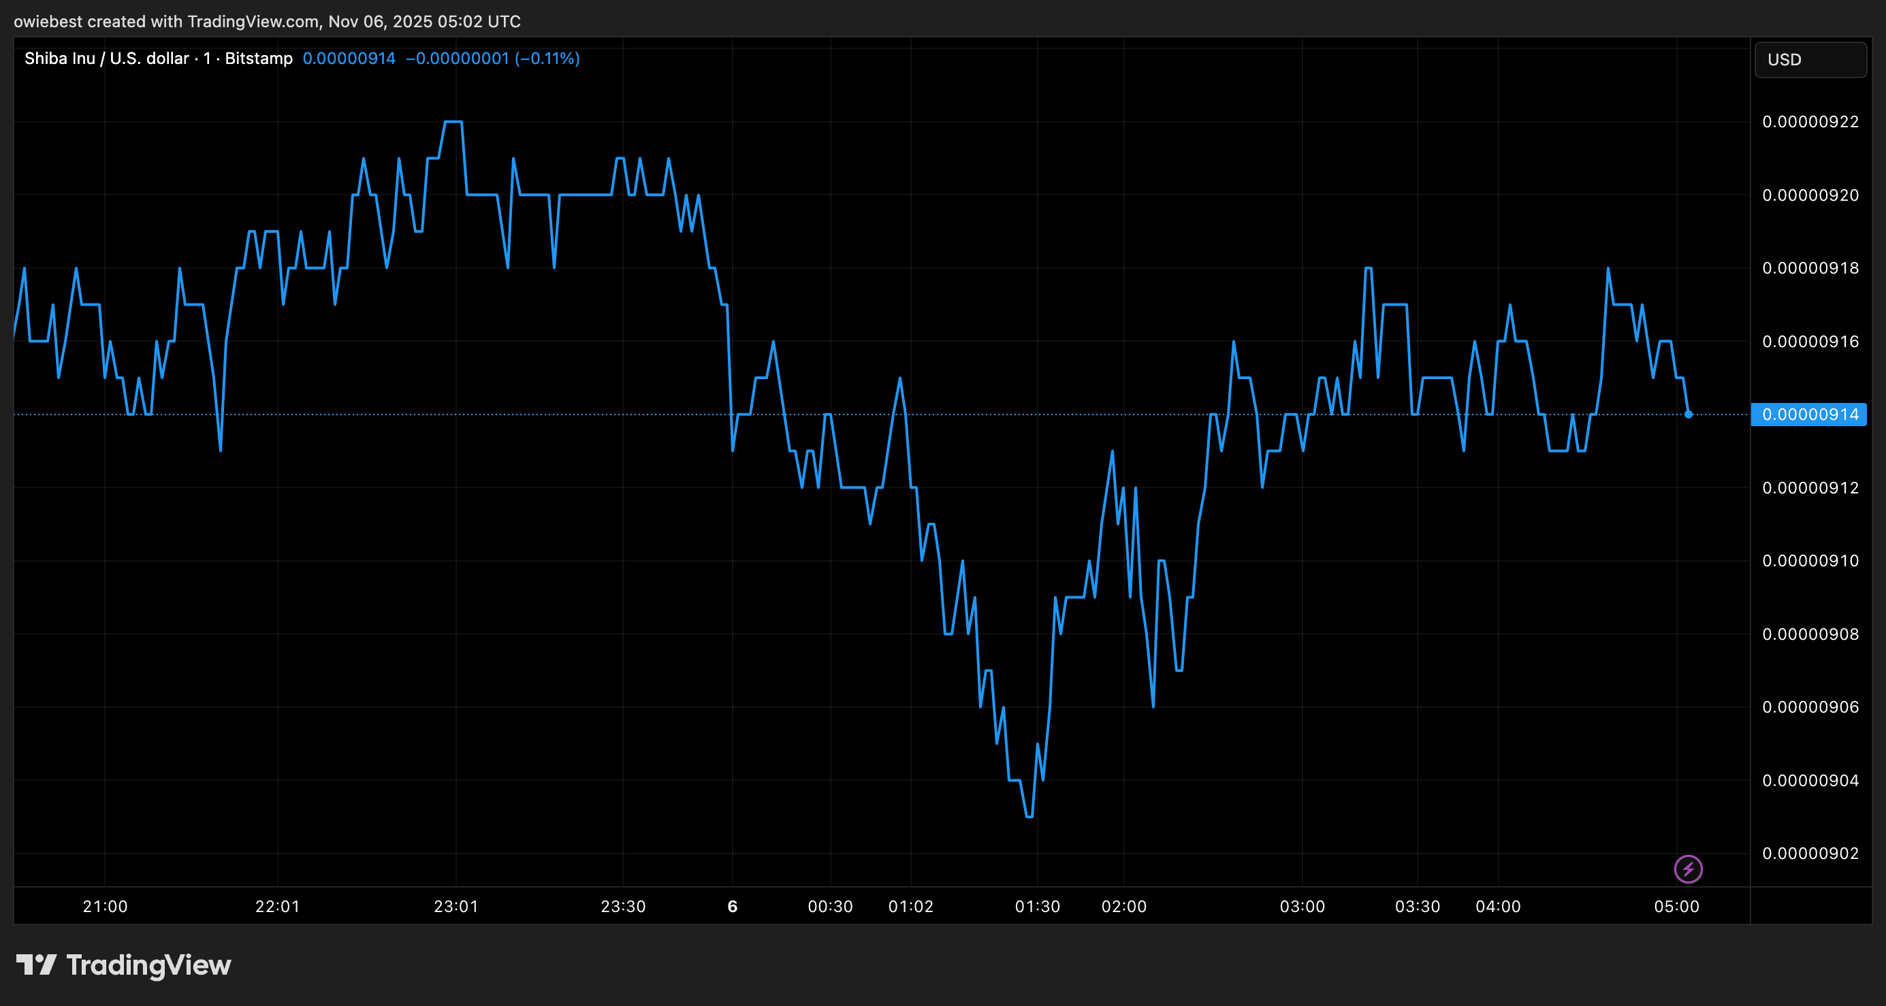The height and width of the screenshot is (1006, 1886).
Task: Click the current price label 0.00000914
Action: point(1809,415)
